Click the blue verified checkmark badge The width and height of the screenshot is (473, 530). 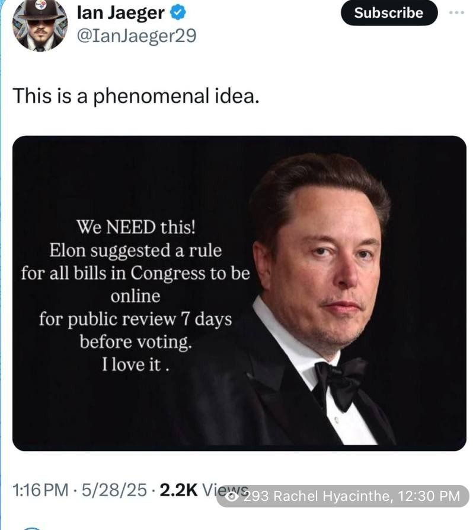coord(180,12)
